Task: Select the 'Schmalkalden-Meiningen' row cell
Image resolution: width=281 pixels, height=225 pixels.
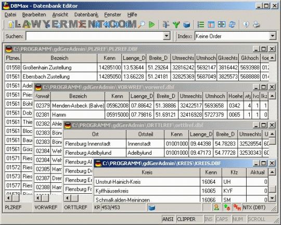Action: [147, 199]
